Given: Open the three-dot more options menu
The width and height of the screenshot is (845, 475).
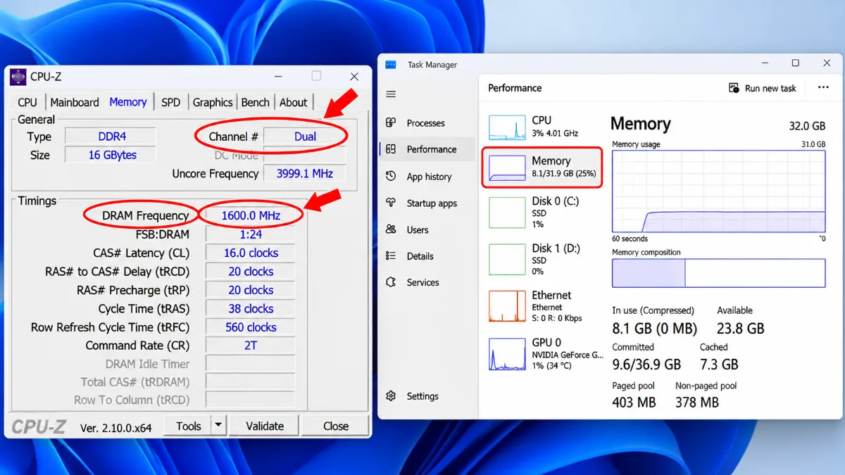Looking at the screenshot, I should click(x=823, y=88).
